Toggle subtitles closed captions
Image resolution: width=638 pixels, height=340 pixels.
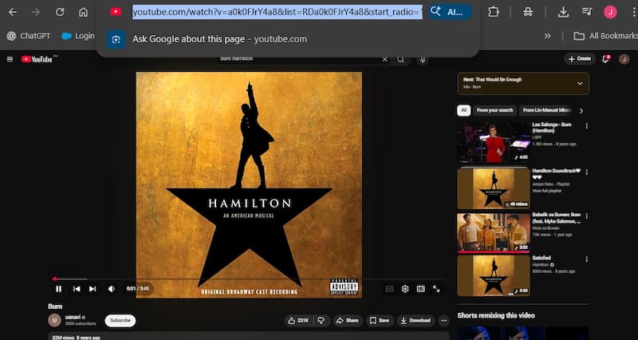click(x=389, y=289)
